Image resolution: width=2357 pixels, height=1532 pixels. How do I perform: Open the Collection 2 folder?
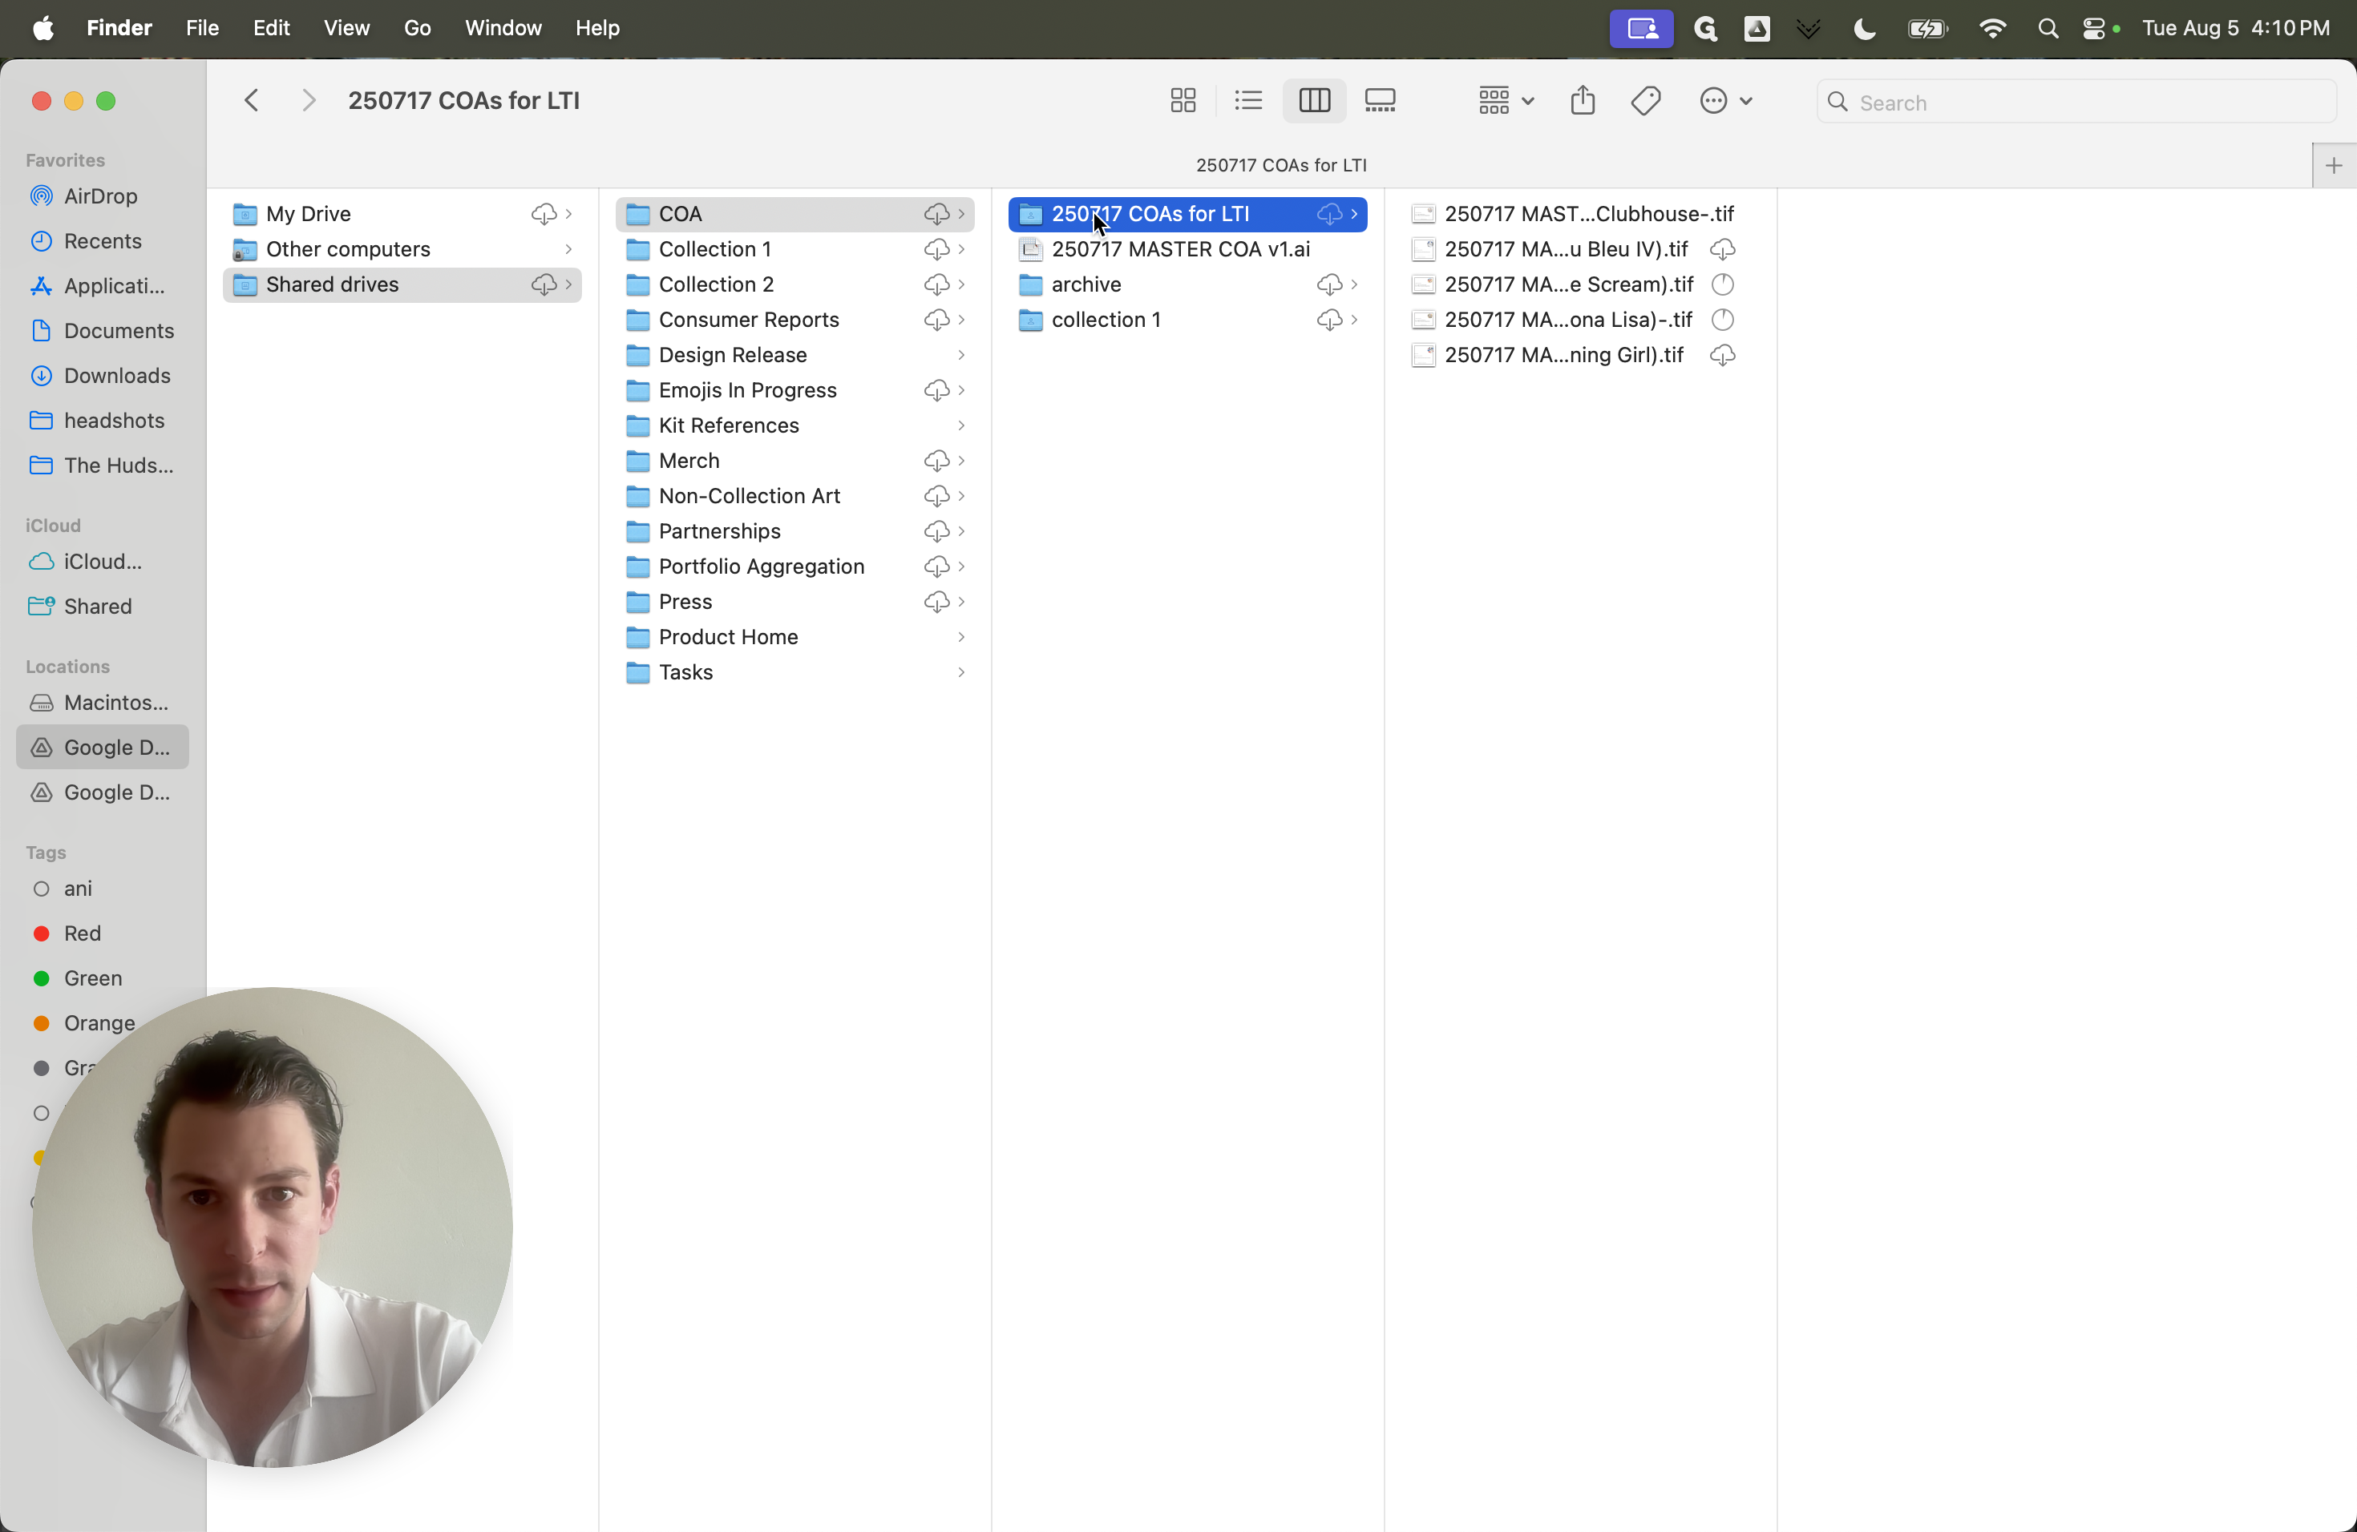pos(795,285)
